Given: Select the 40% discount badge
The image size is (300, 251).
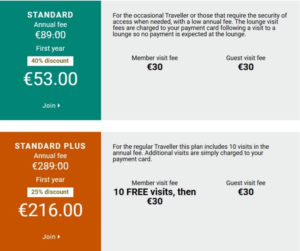Looking at the screenshot, I should coord(50,61).
